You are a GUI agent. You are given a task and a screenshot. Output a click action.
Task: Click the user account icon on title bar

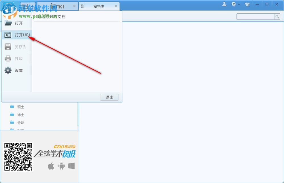224,4
